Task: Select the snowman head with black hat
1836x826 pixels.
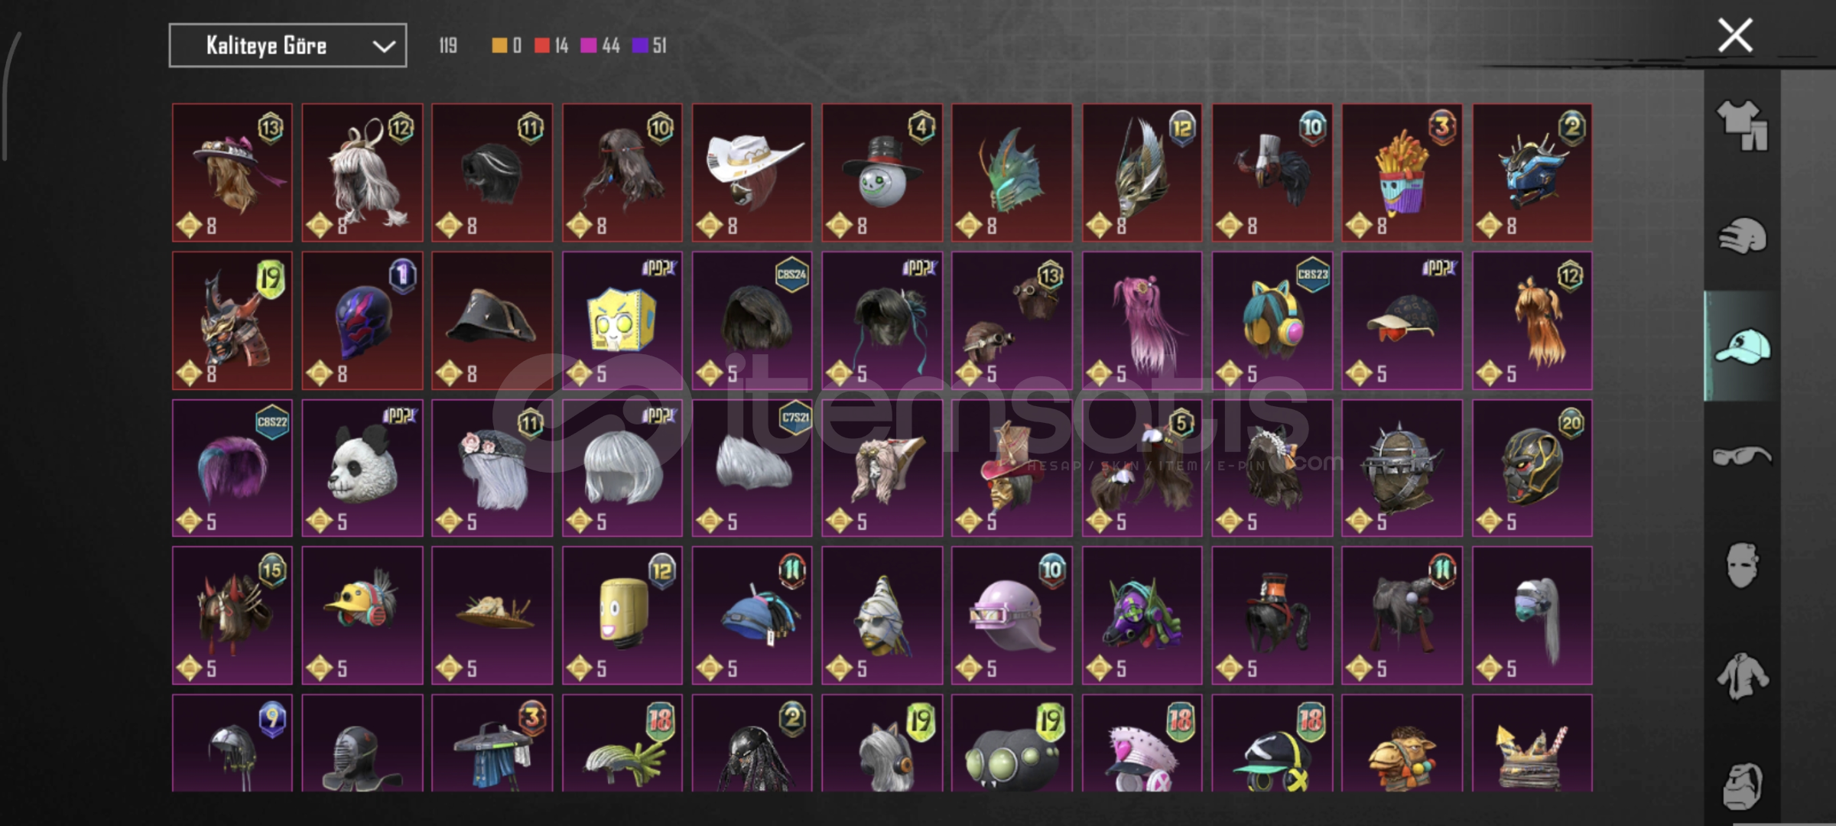Action: [882, 173]
